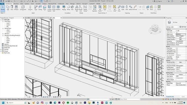Click the Sign In button
This screenshot has height=105, width=187.
(x=159, y=1)
